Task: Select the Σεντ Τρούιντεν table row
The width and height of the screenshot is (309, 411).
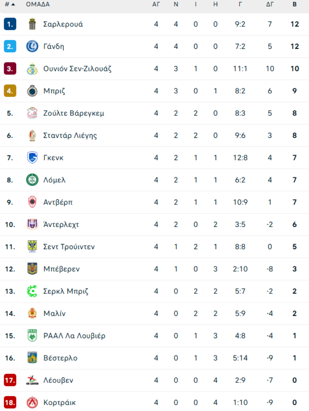Action: tap(154, 247)
